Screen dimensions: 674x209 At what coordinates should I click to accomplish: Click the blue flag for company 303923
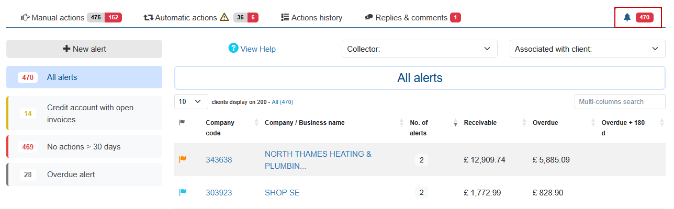(183, 192)
